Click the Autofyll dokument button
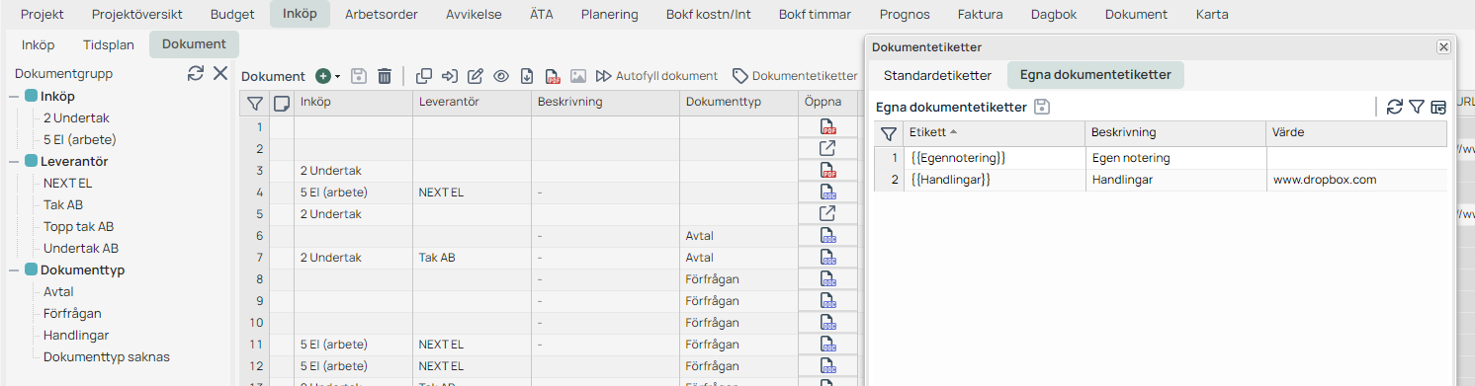Screen dimensions: 1475x386 point(656,76)
